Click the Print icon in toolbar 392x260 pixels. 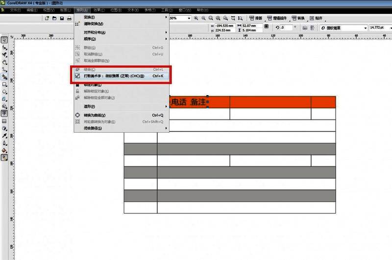[70, 18]
